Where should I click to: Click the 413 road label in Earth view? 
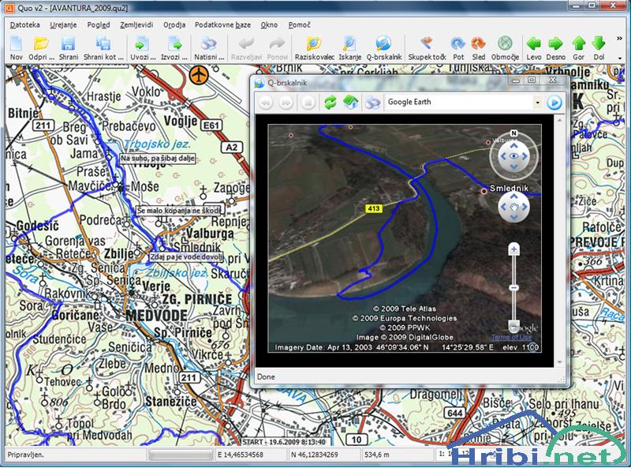click(373, 208)
